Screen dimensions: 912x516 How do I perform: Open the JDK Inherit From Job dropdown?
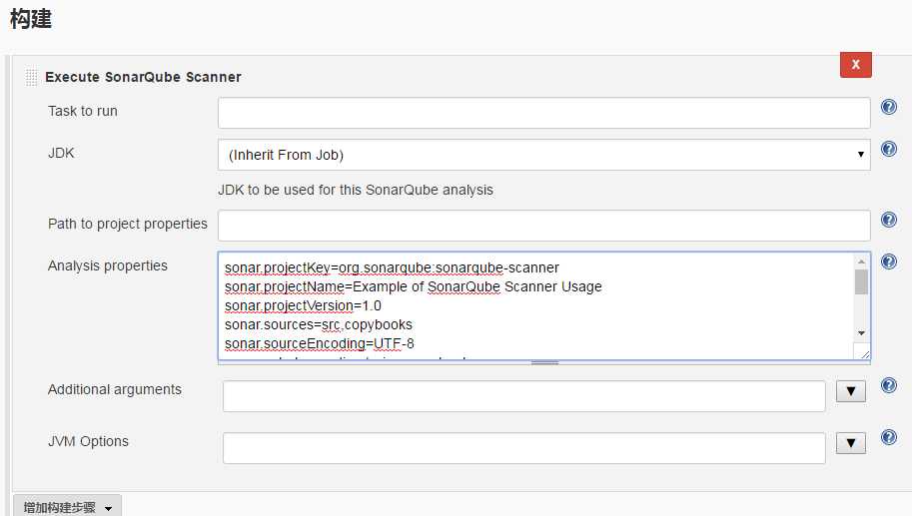tap(543, 155)
